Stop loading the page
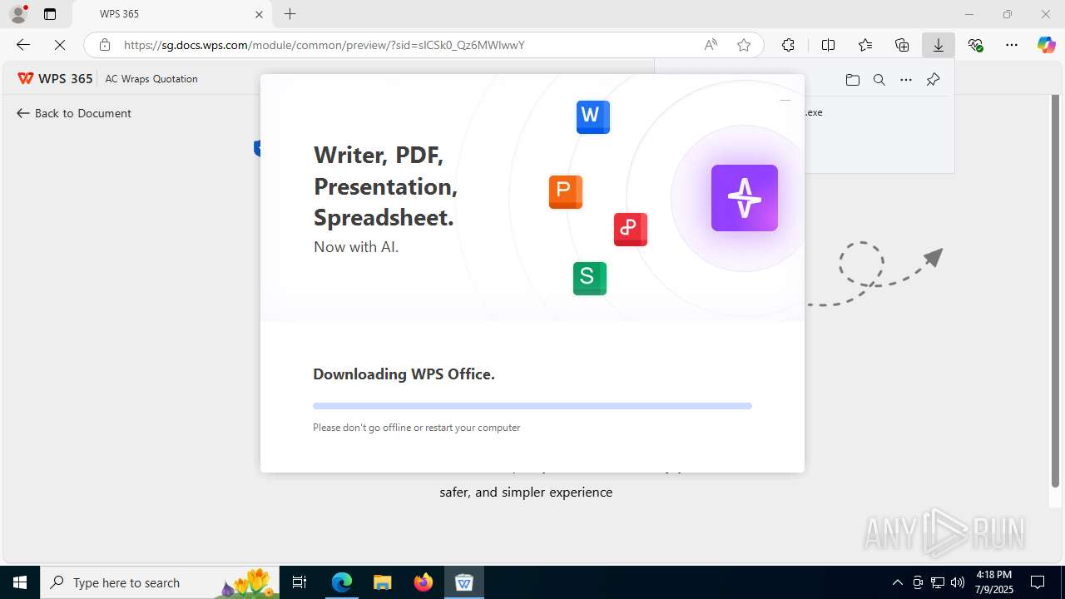This screenshot has width=1065, height=599. (61, 45)
